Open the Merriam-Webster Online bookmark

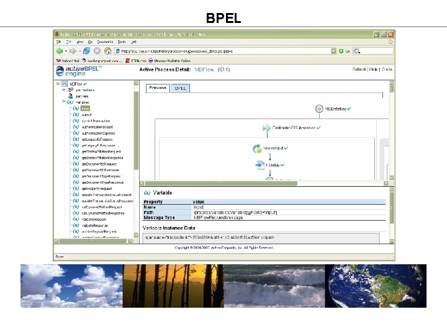(169, 61)
